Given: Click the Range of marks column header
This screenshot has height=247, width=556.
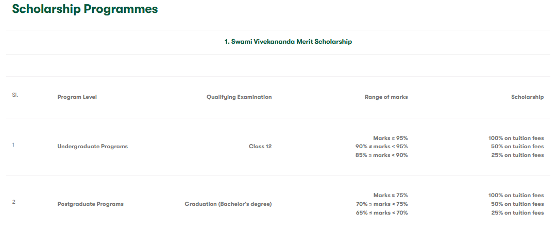Looking at the screenshot, I should pyautogui.click(x=386, y=97).
